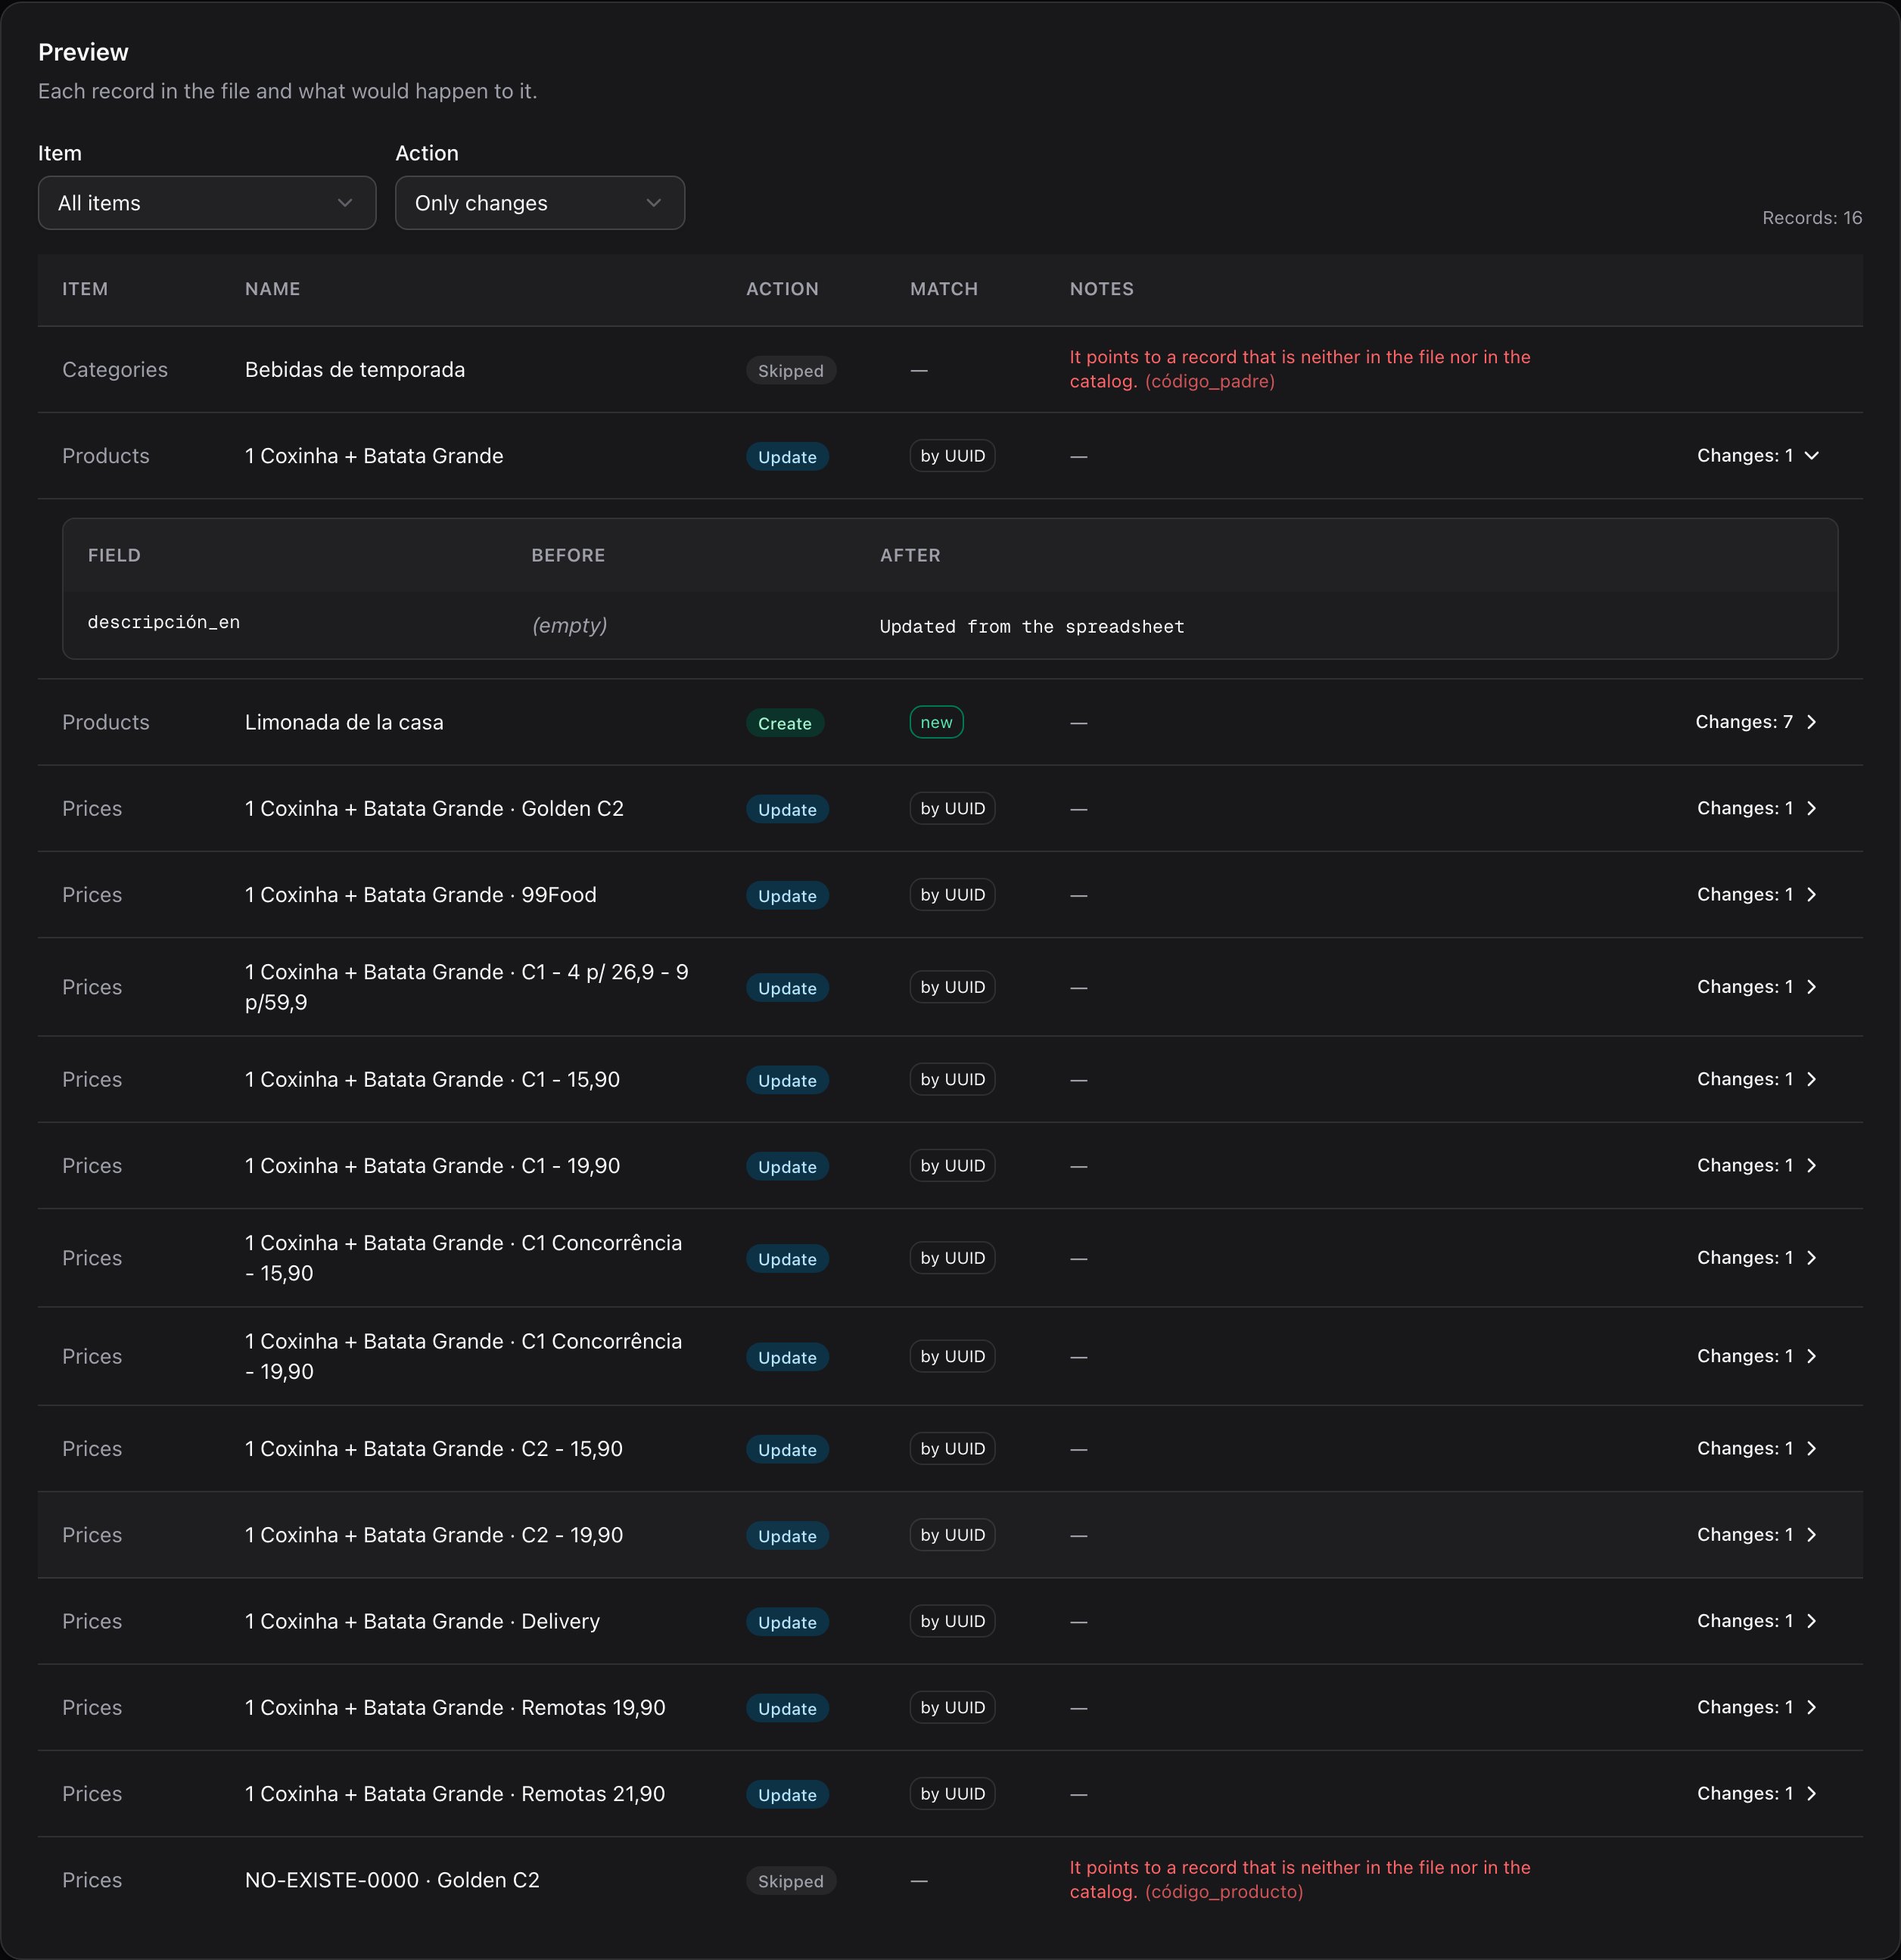This screenshot has height=1960, width=1901.
Task: Expand changes for the C2 - 19,90 price row
Action: [1758, 1535]
